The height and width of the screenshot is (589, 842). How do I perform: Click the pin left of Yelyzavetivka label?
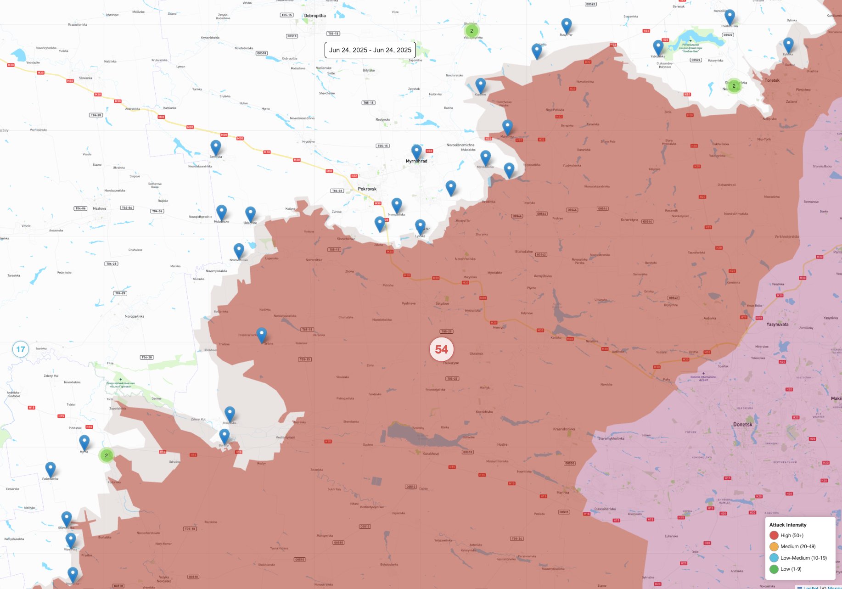click(x=509, y=171)
